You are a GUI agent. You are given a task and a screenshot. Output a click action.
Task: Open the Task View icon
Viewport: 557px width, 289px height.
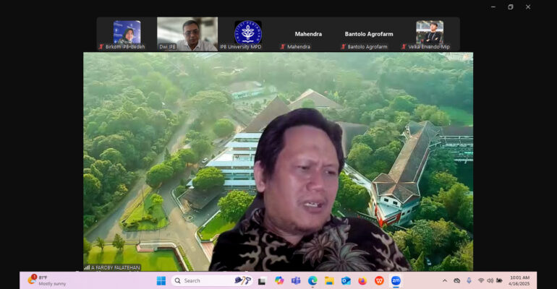point(262,280)
